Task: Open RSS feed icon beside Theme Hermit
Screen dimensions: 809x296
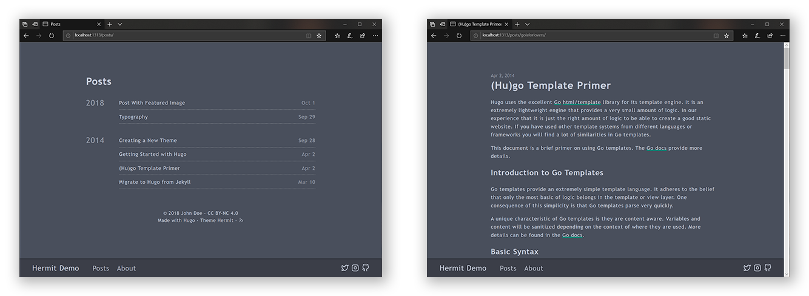Action: (241, 221)
